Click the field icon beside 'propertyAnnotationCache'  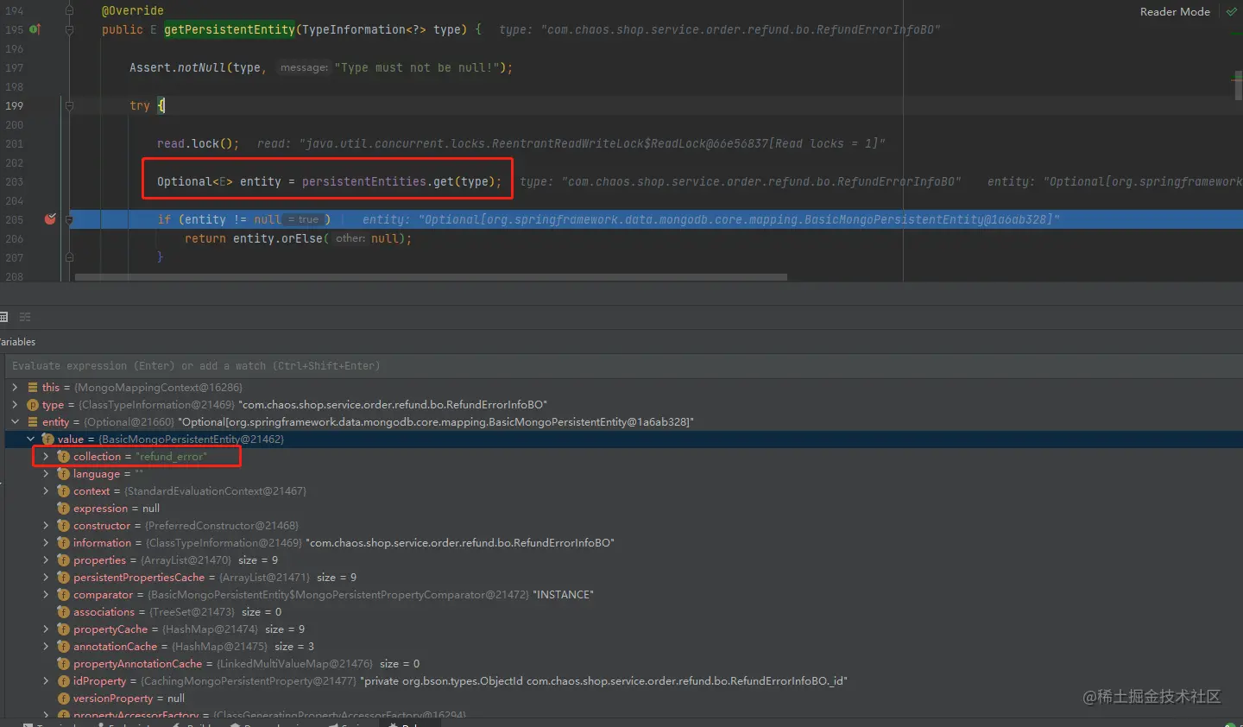(63, 664)
